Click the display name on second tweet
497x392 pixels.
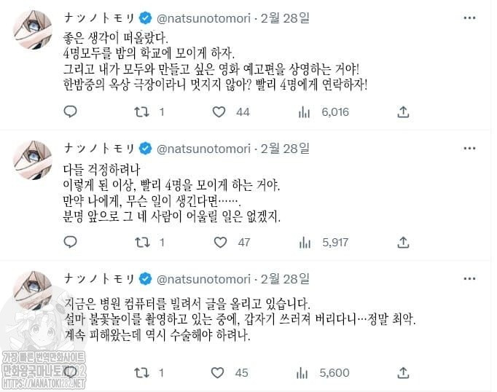(99, 148)
